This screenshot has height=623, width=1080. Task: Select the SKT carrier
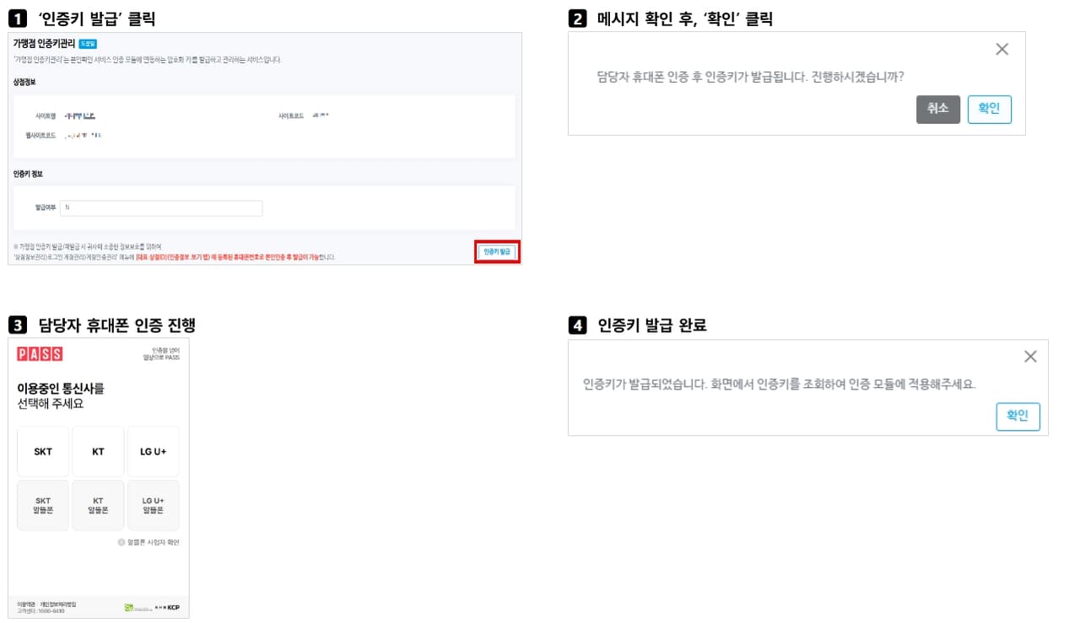tap(43, 452)
